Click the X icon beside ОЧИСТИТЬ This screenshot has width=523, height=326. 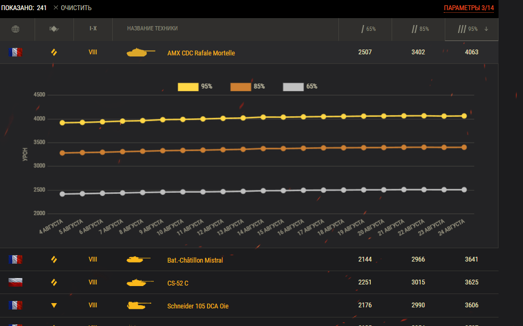tap(56, 7)
